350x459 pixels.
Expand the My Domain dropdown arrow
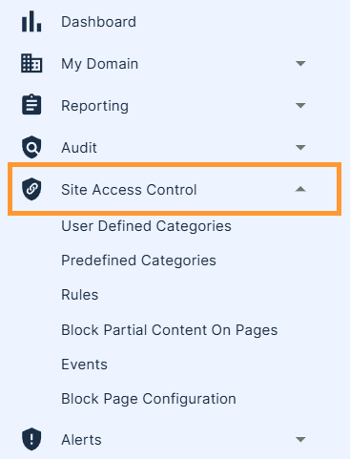(300, 63)
